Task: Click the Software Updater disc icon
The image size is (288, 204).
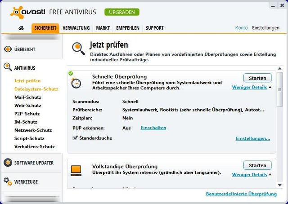Action: pos(8,163)
